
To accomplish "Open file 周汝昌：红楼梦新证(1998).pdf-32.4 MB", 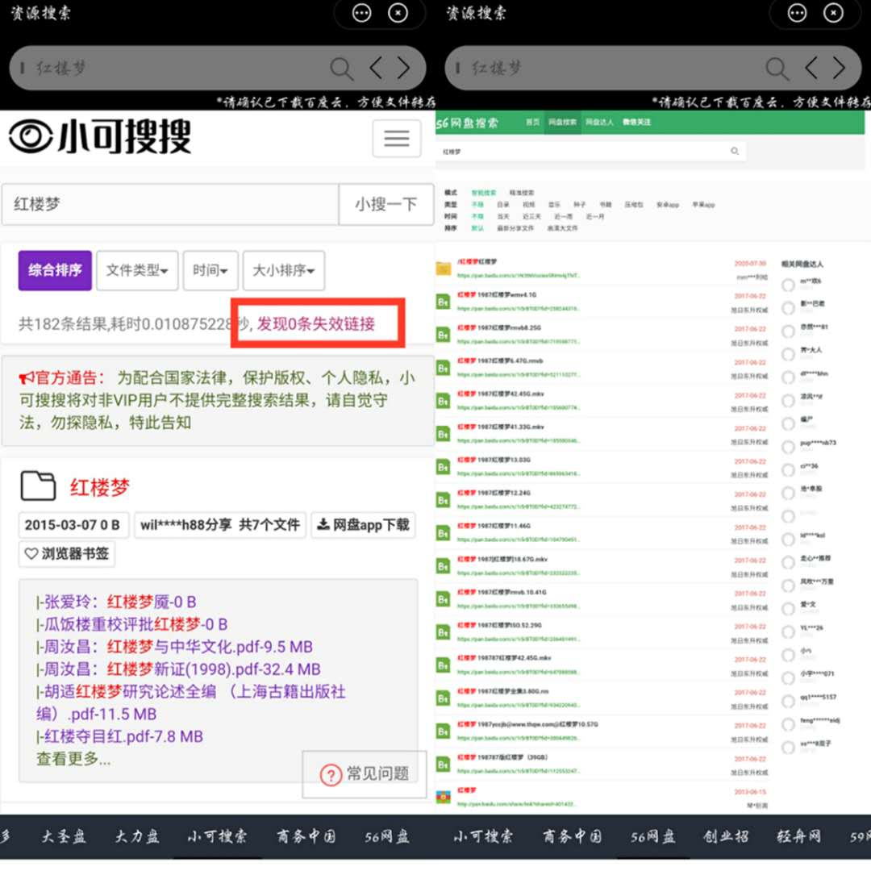I will 177,669.
